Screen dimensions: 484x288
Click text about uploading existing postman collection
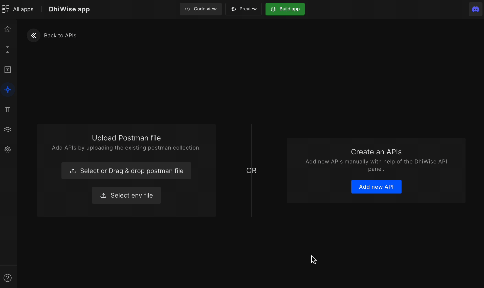126,148
